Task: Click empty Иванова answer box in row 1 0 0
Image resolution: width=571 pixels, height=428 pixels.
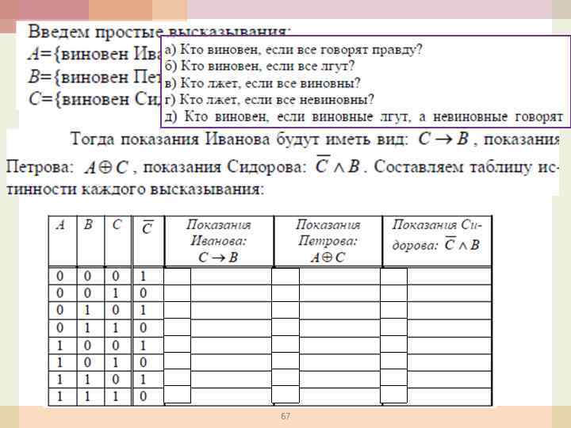Action: coord(178,345)
